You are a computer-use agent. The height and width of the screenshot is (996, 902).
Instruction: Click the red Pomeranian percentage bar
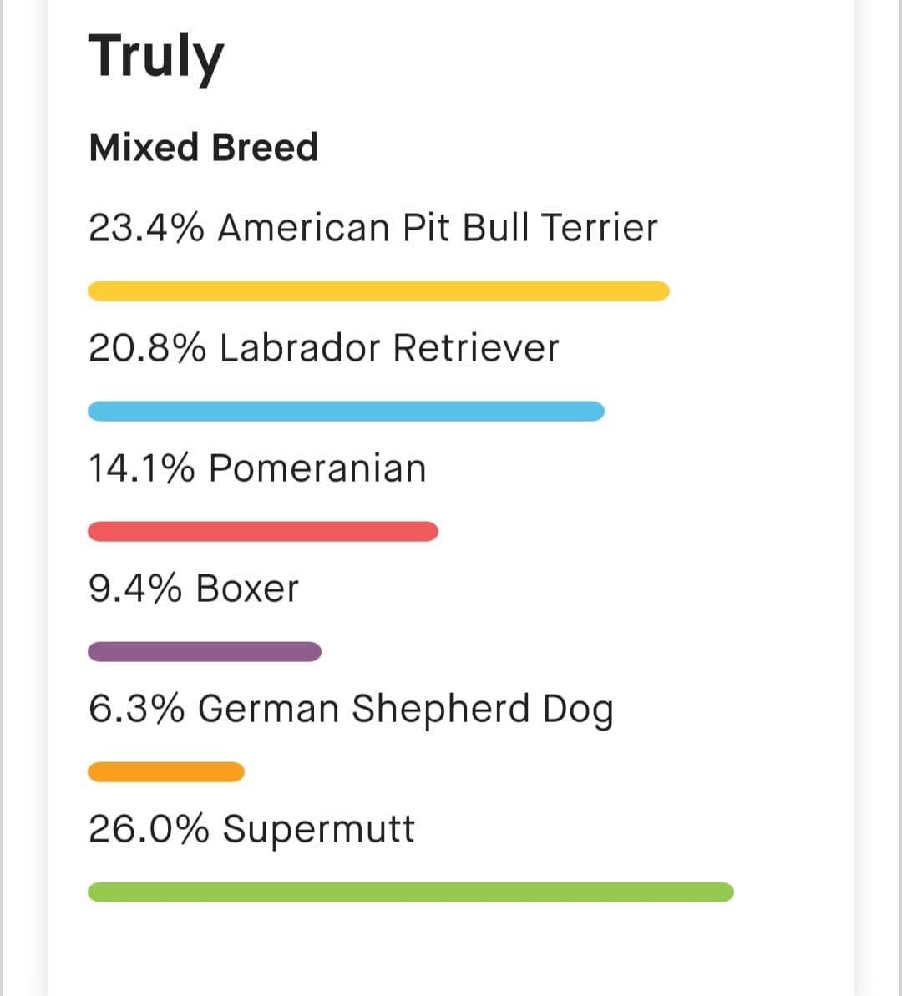[263, 531]
